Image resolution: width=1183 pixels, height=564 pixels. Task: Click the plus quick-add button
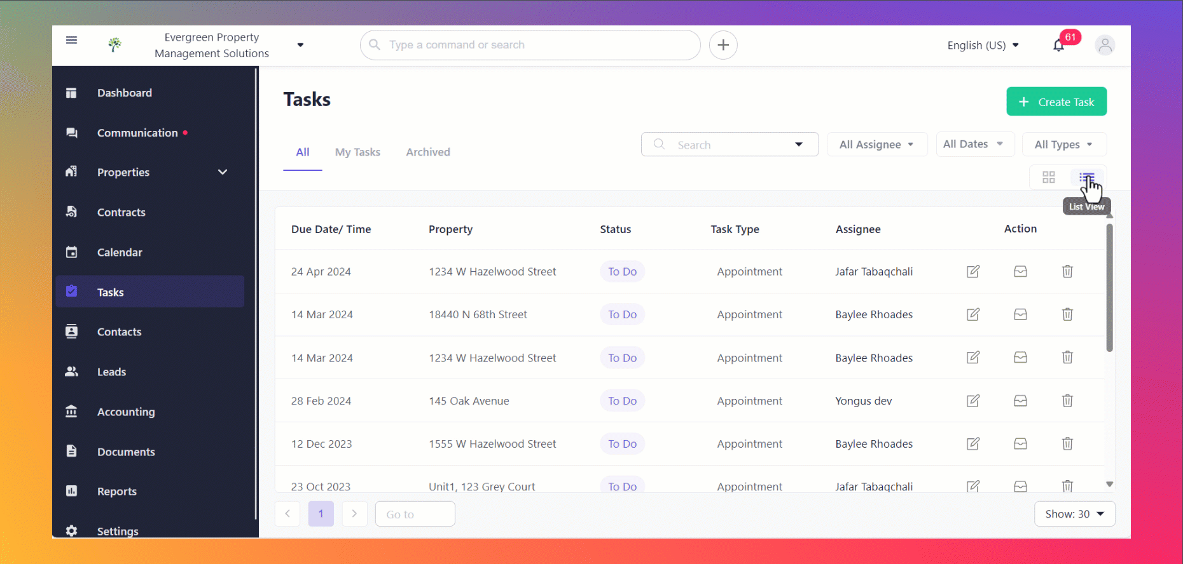(x=723, y=45)
